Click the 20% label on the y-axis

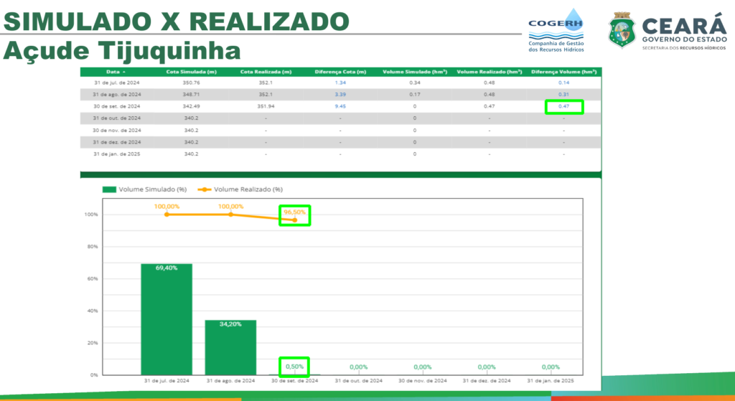tap(91, 343)
